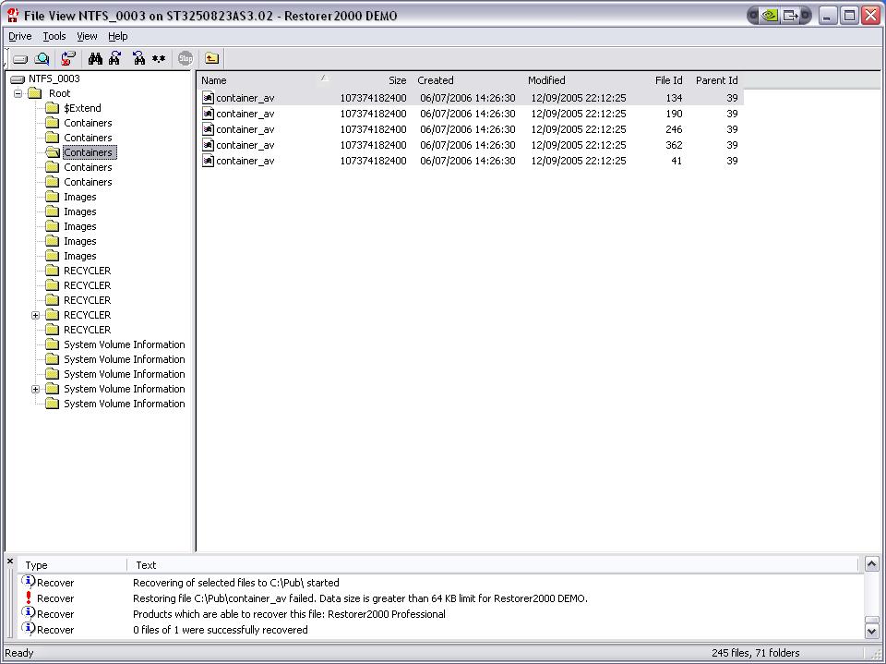Click the Stop toolbar button
This screenshot has height=664, width=886.
tap(186, 58)
